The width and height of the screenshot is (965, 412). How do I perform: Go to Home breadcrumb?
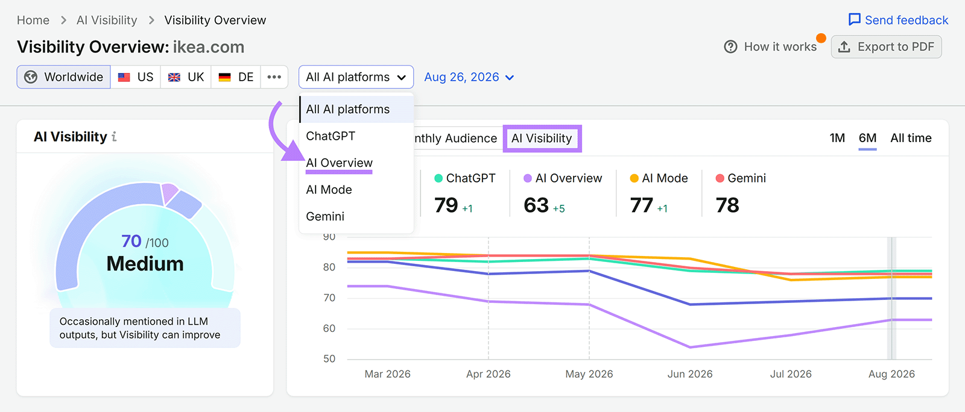point(33,20)
